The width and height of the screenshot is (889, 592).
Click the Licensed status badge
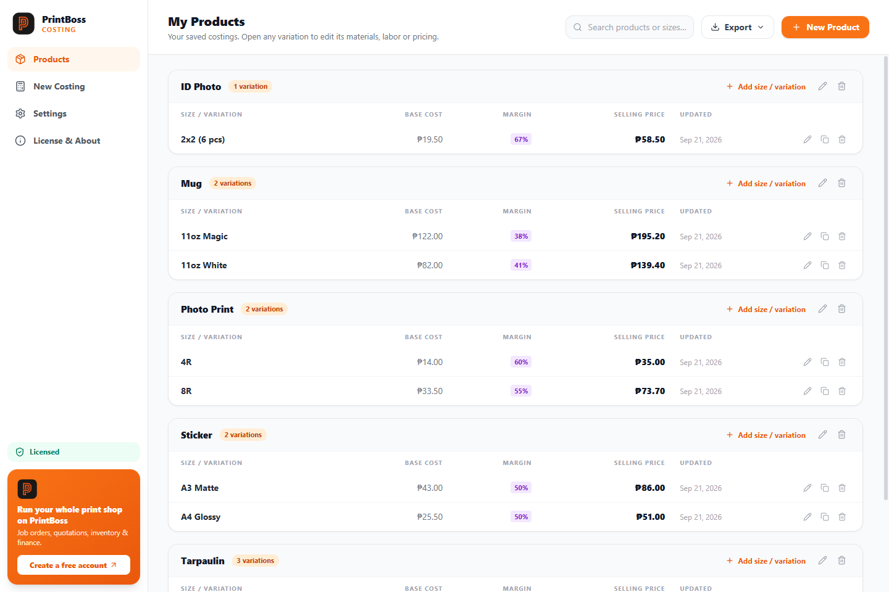[x=73, y=452]
